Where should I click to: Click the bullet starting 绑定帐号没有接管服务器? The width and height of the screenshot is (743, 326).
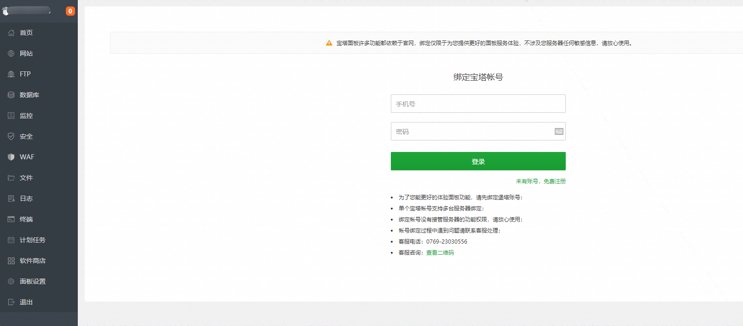tap(461, 220)
